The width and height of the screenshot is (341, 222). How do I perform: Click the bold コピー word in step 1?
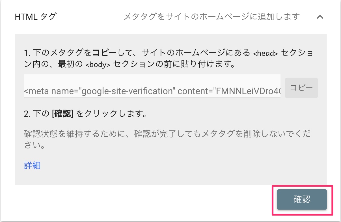[105, 53]
